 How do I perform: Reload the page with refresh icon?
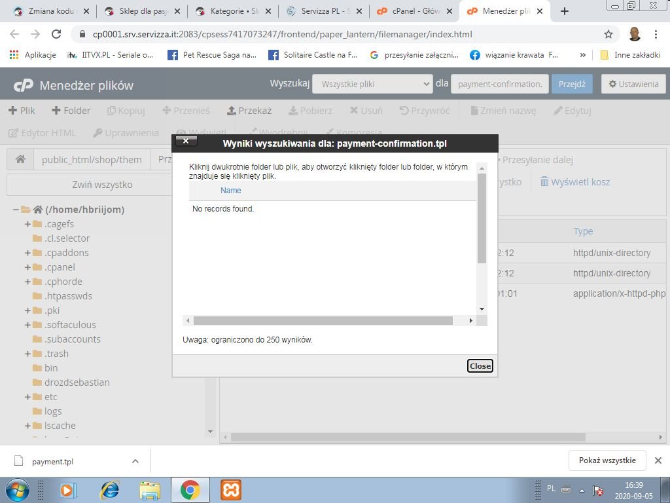pyautogui.click(x=56, y=34)
